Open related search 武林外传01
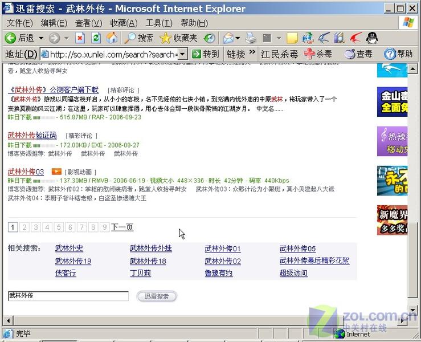 223,249
